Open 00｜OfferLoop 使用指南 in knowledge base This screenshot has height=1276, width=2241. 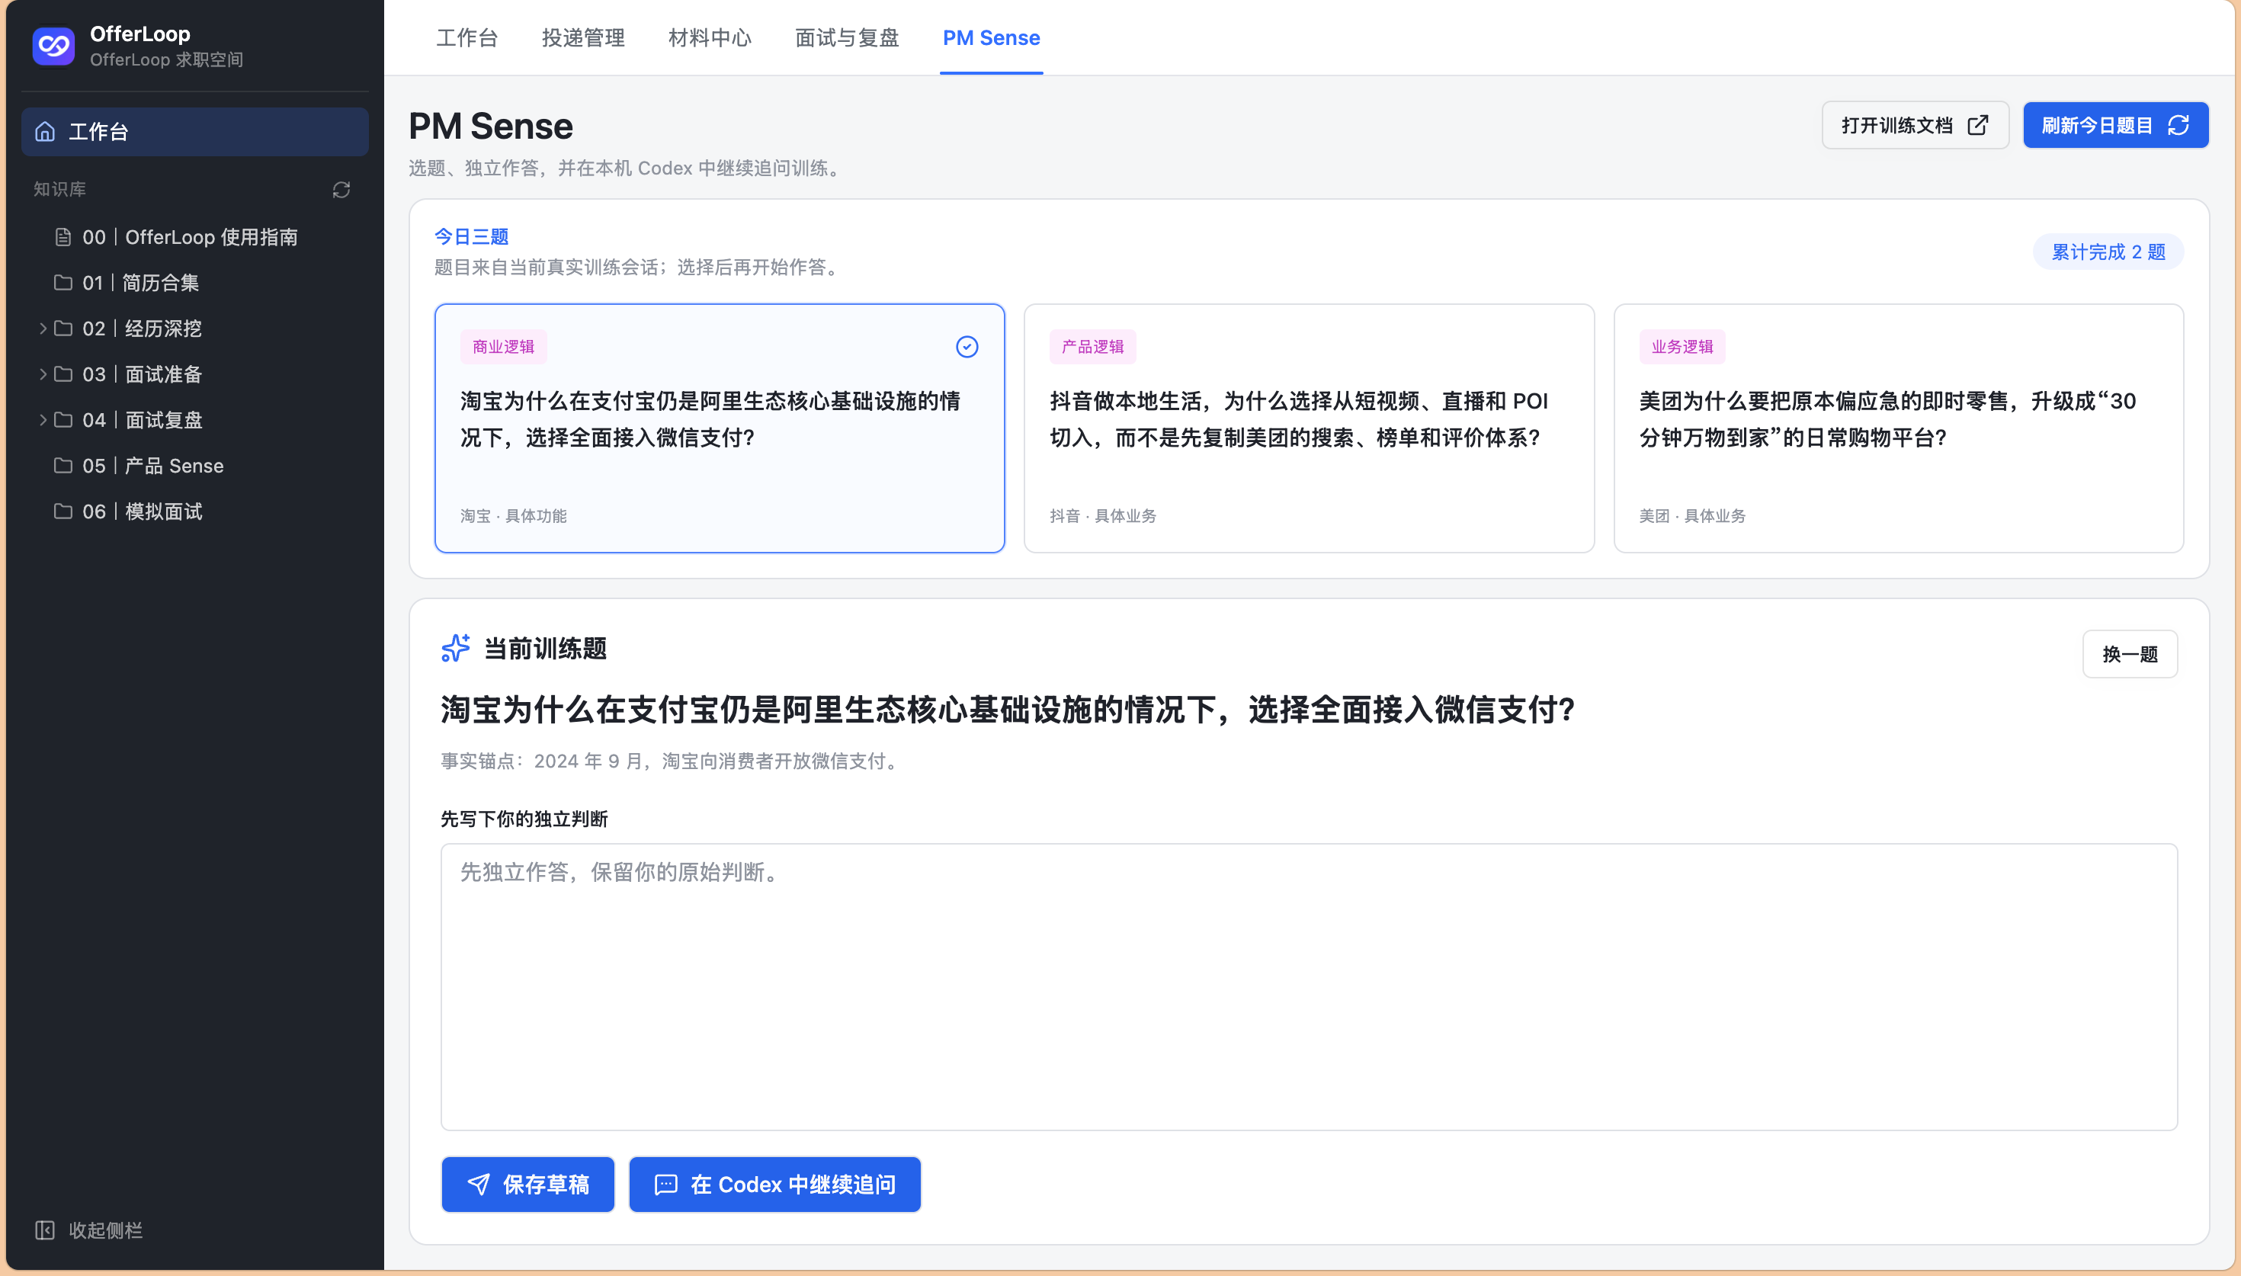coord(194,236)
